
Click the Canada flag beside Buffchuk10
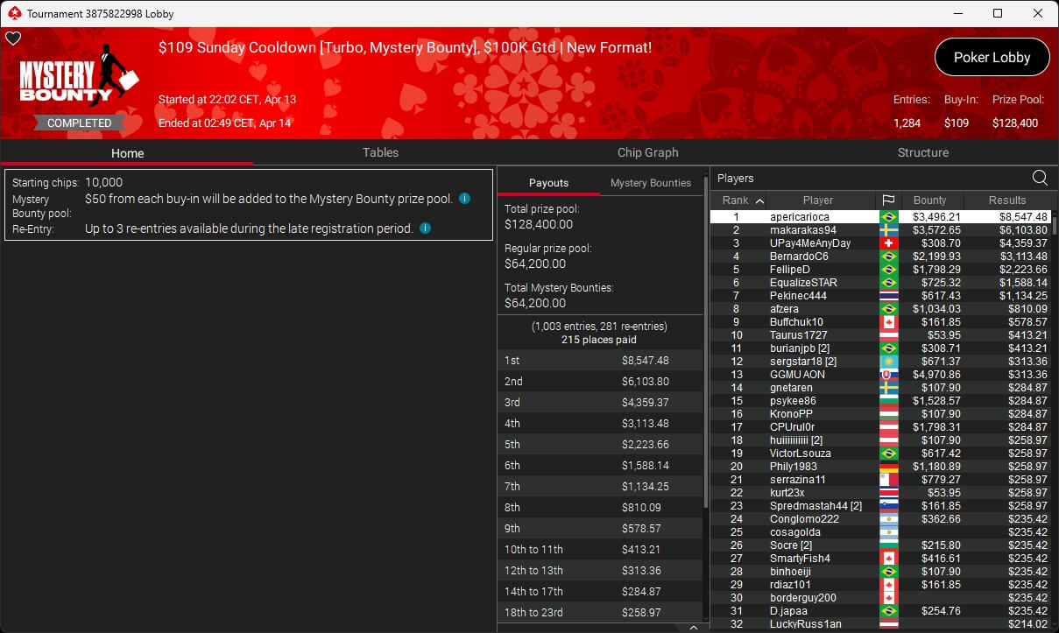point(888,322)
